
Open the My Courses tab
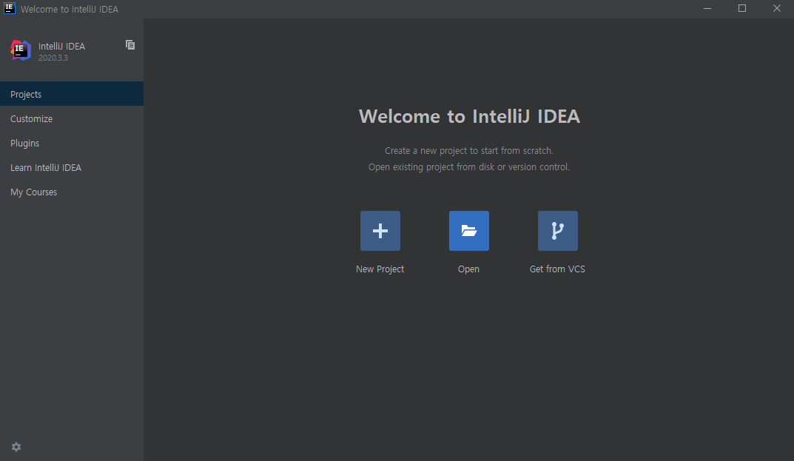click(71, 192)
